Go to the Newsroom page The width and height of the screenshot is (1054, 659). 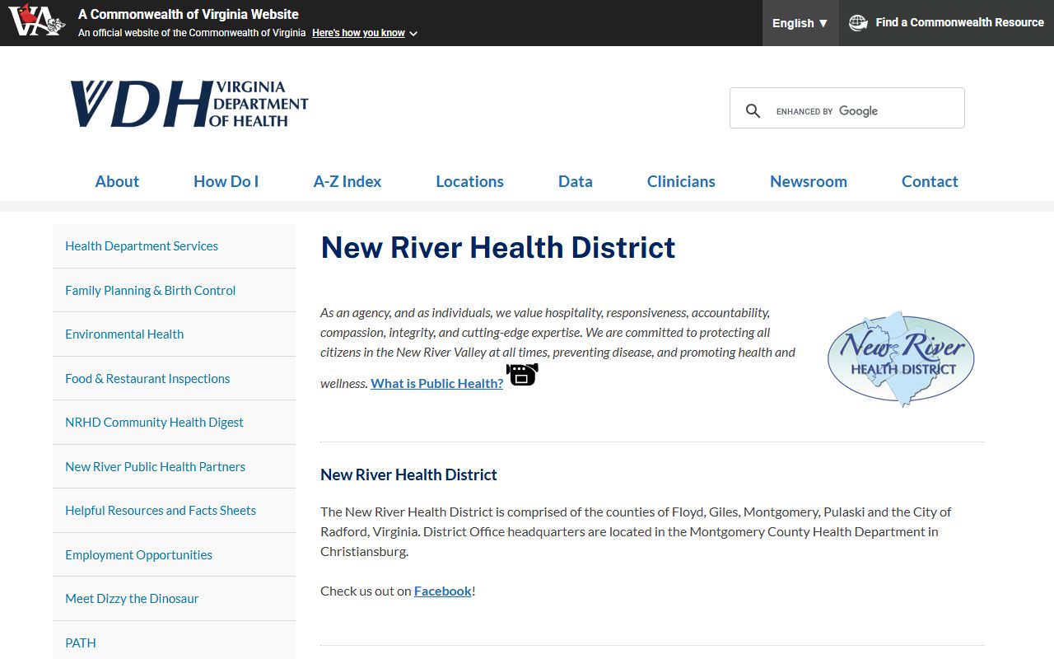pyautogui.click(x=809, y=181)
